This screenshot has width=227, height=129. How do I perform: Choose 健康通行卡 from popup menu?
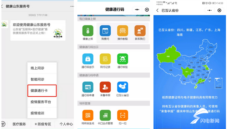coord(42,91)
